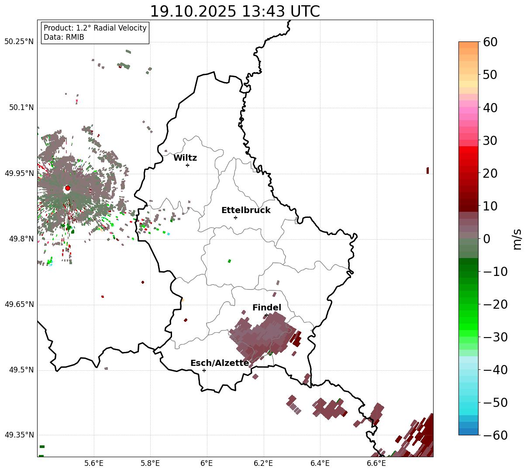Click the bright red colorbar band
The height and width of the screenshot is (472, 527).
[468, 149]
